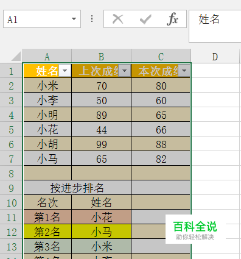Click the empty cell A8
Image resolution: width=241 pixels, height=259 pixels.
pos(47,174)
